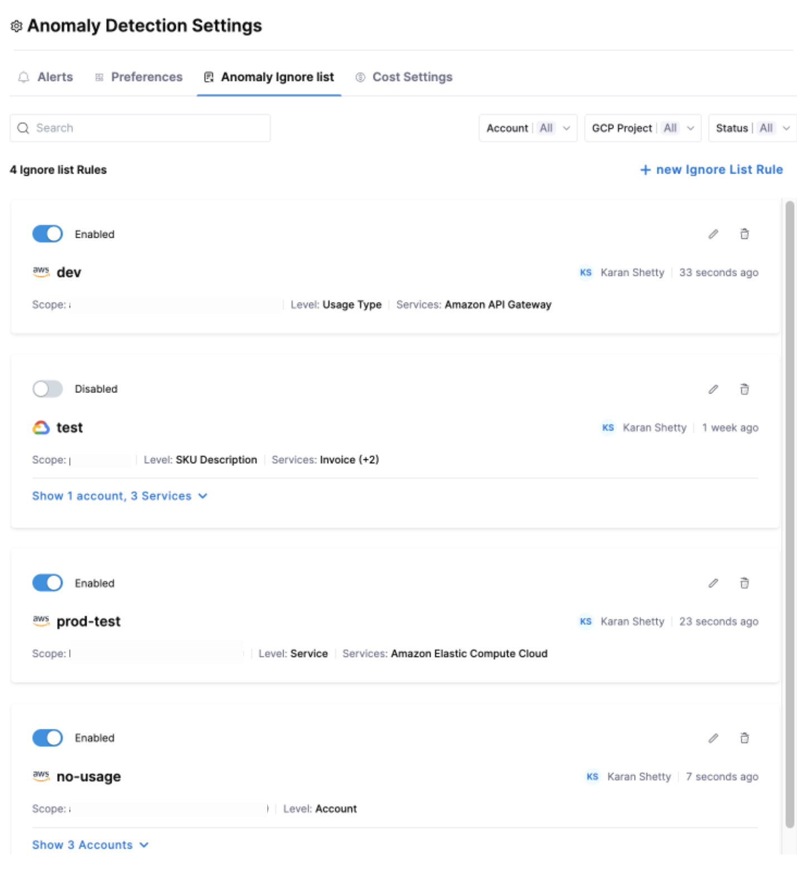
Task: Edit the no-usage ignore rule
Action: [713, 738]
